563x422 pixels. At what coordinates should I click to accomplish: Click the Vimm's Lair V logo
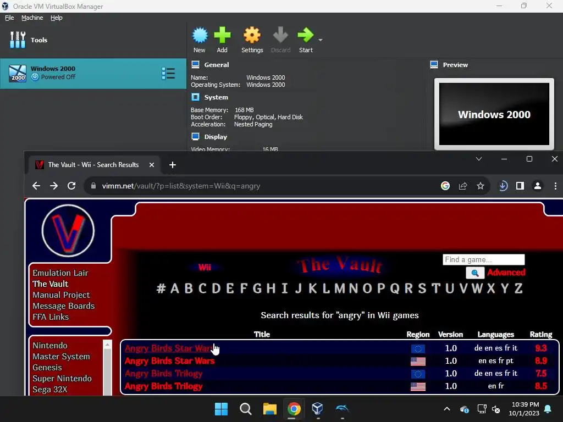(68, 230)
